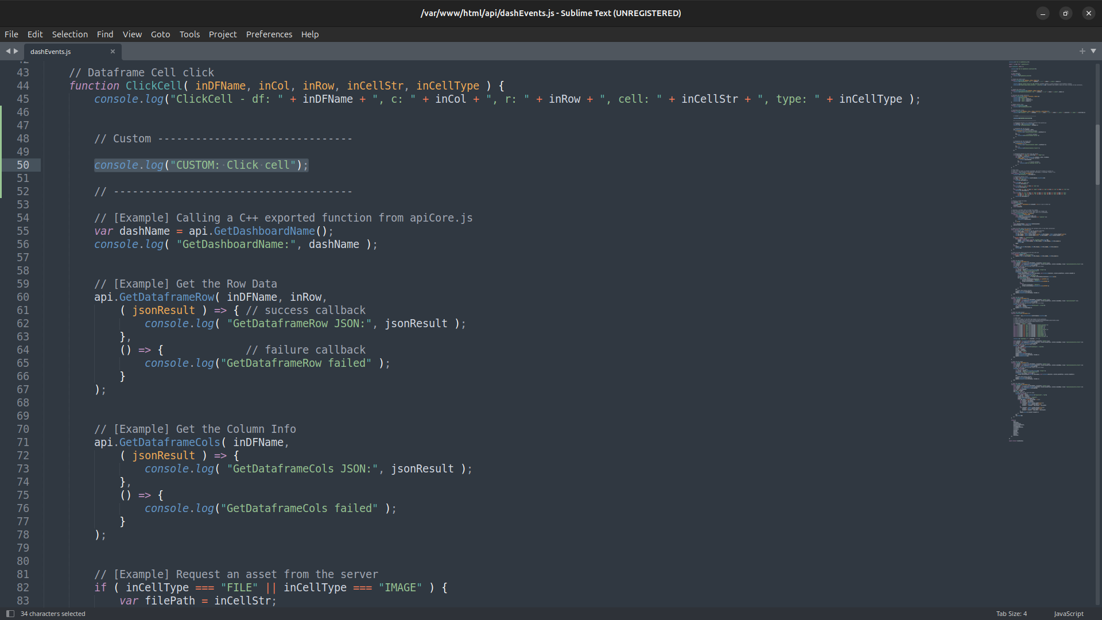1102x620 pixels.
Task: Open the tab list dropdown arrow
Action: [1093, 51]
